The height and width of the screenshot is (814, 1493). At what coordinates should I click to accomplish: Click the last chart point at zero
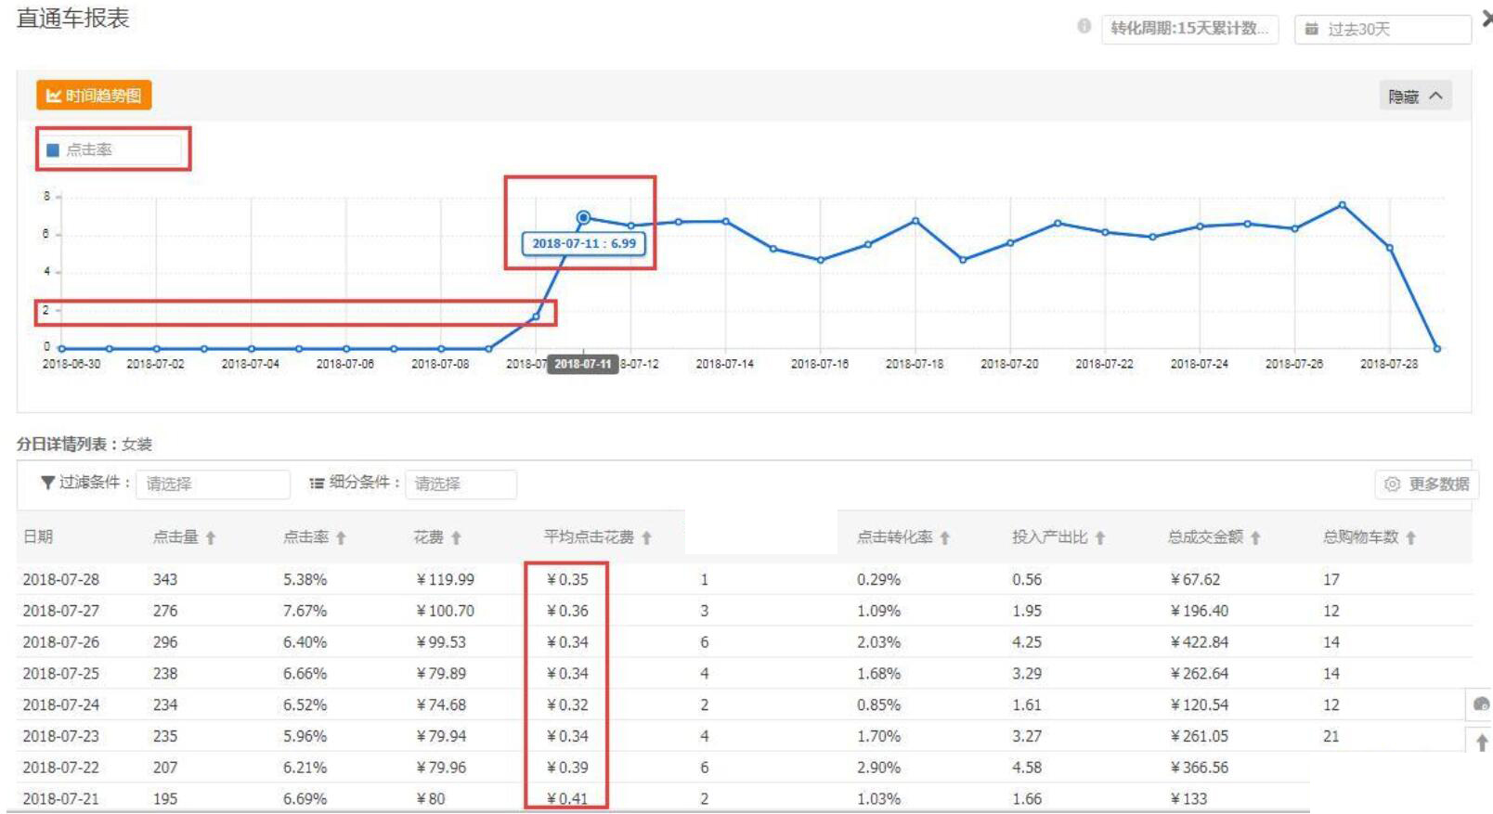click(1437, 349)
